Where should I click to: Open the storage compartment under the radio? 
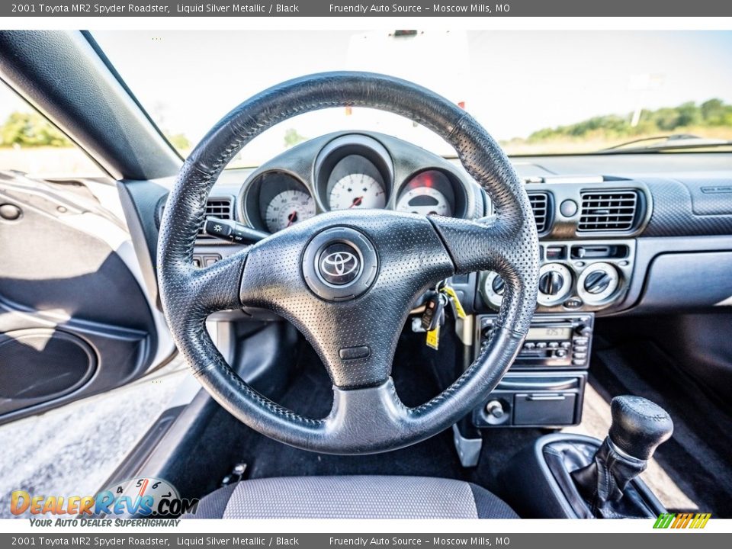click(544, 409)
